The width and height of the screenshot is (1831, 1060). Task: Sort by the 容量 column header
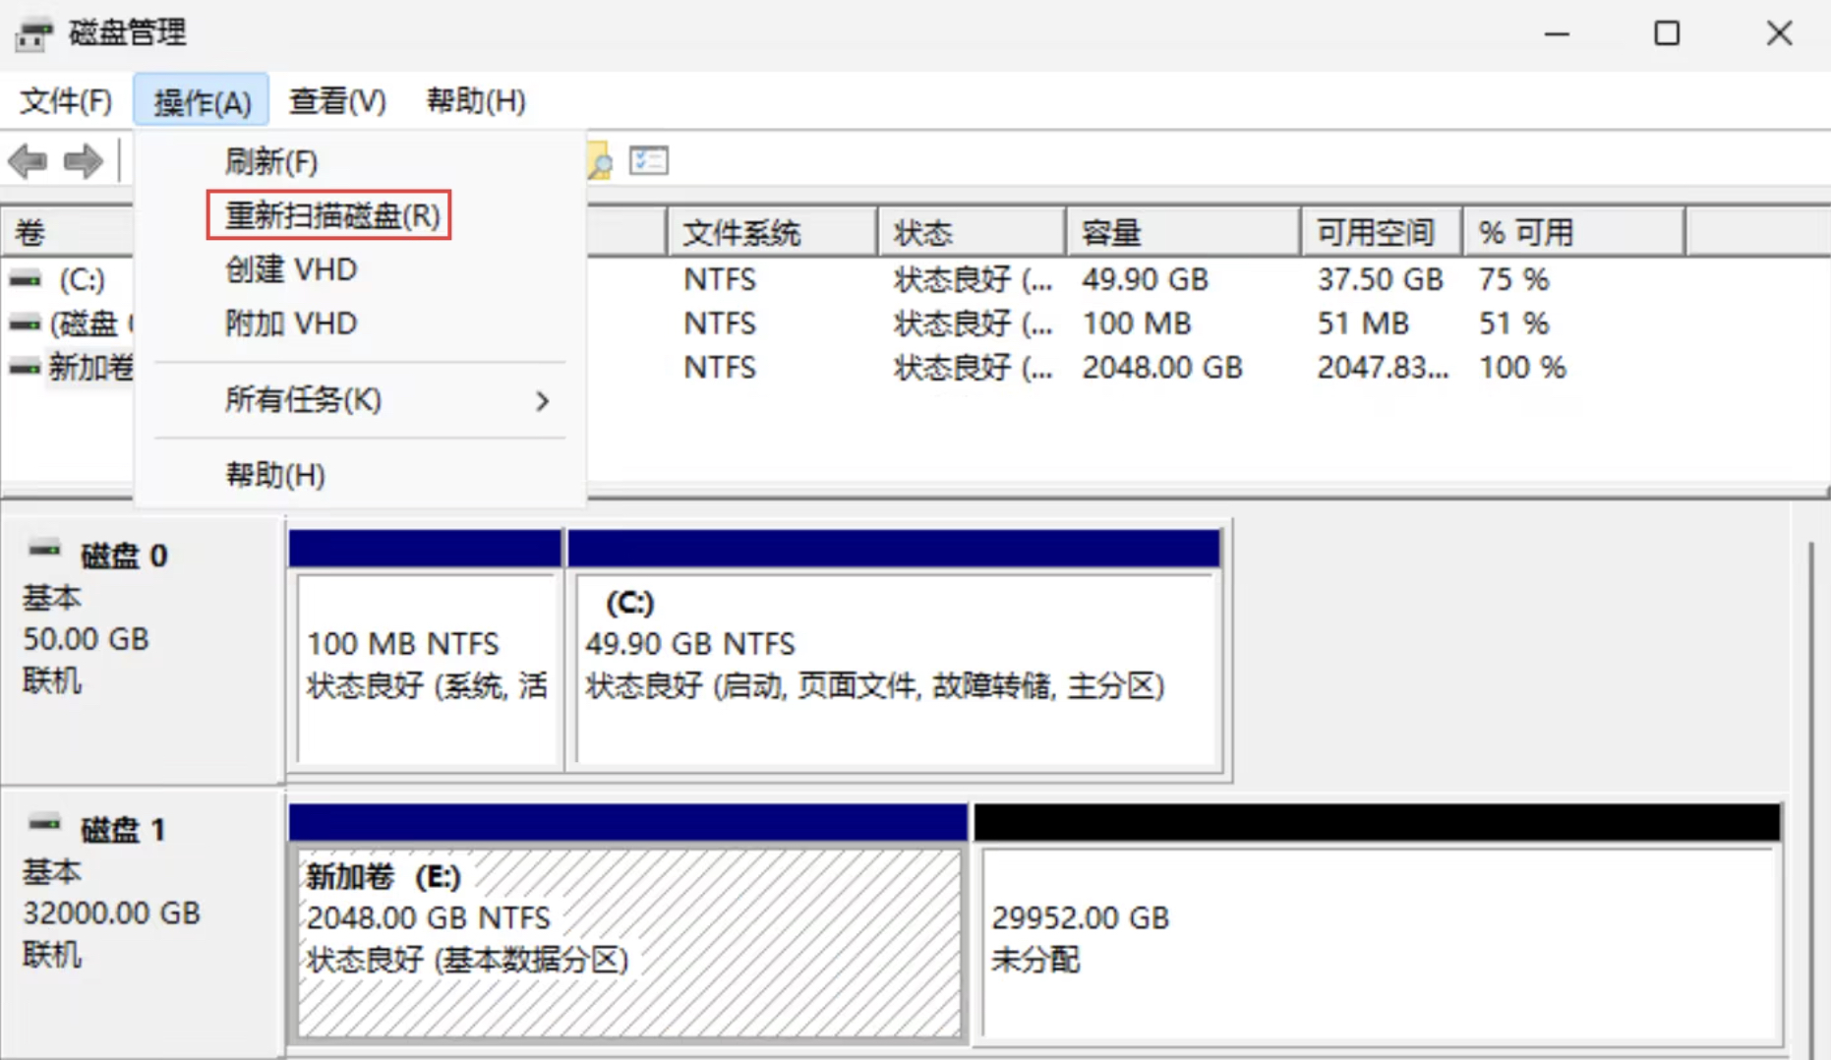click(x=1183, y=233)
